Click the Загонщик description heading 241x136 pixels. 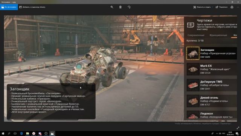tap(20, 89)
